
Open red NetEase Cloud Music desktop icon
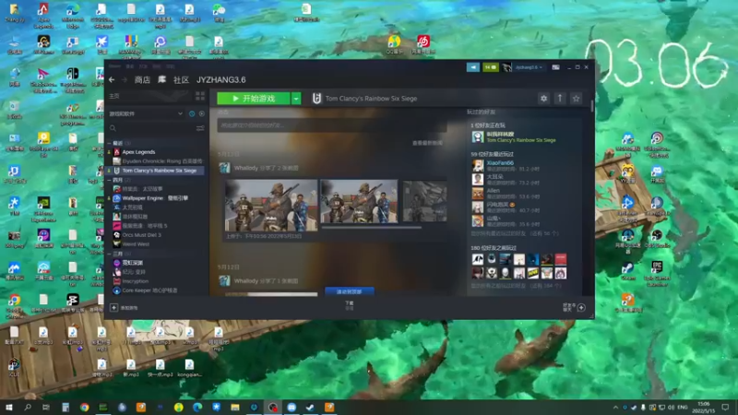423,45
